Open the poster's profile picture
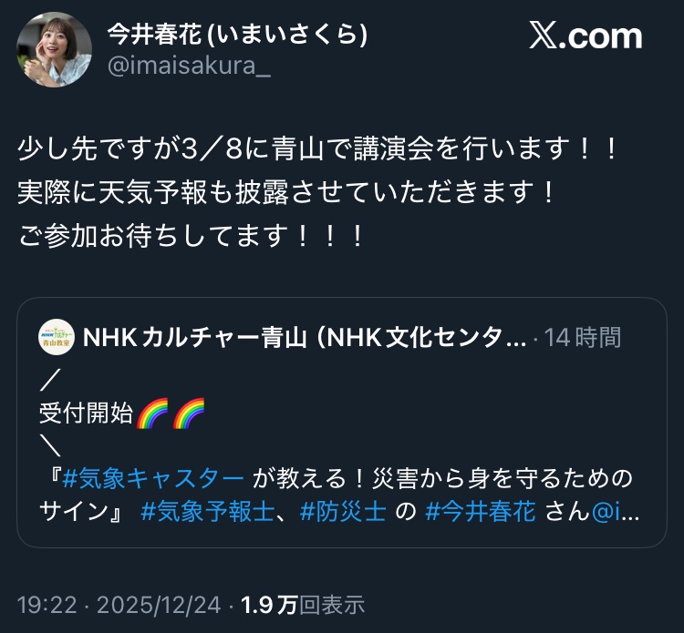The height and width of the screenshot is (633, 684). coord(54,50)
